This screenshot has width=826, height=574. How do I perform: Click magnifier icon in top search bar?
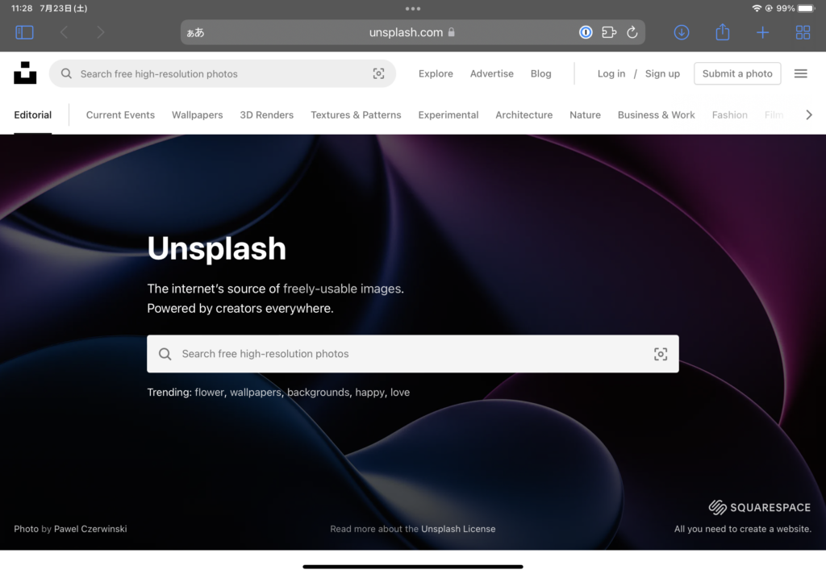(66, 73)
